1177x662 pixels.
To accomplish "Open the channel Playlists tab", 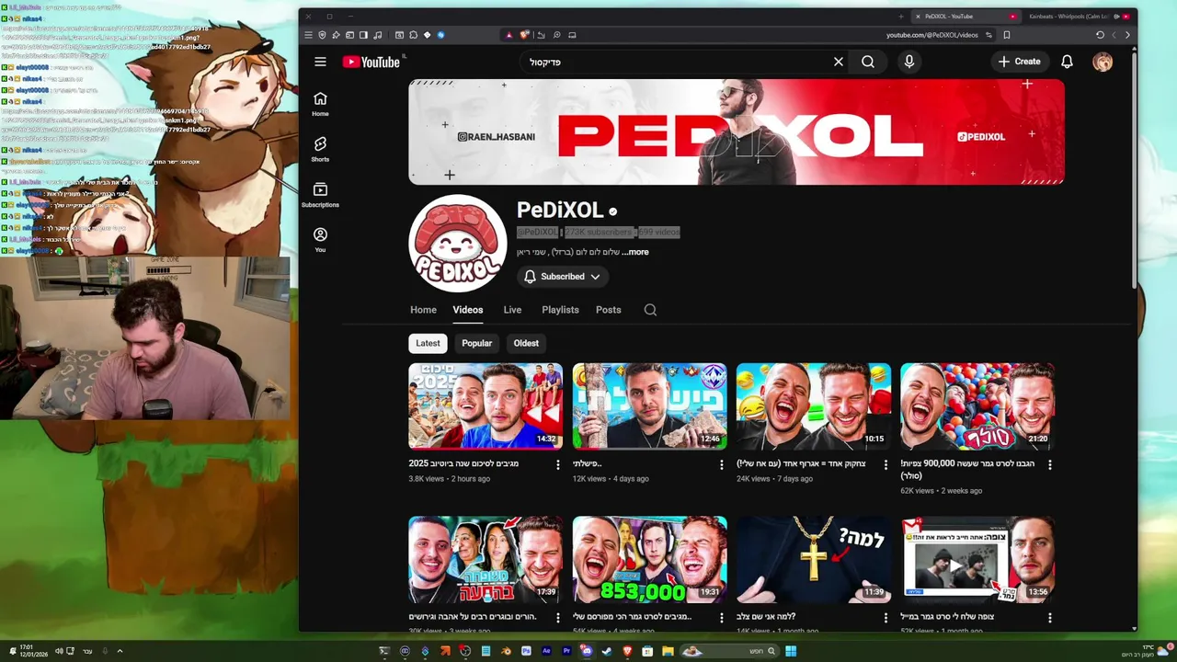I will coord(560,310).
